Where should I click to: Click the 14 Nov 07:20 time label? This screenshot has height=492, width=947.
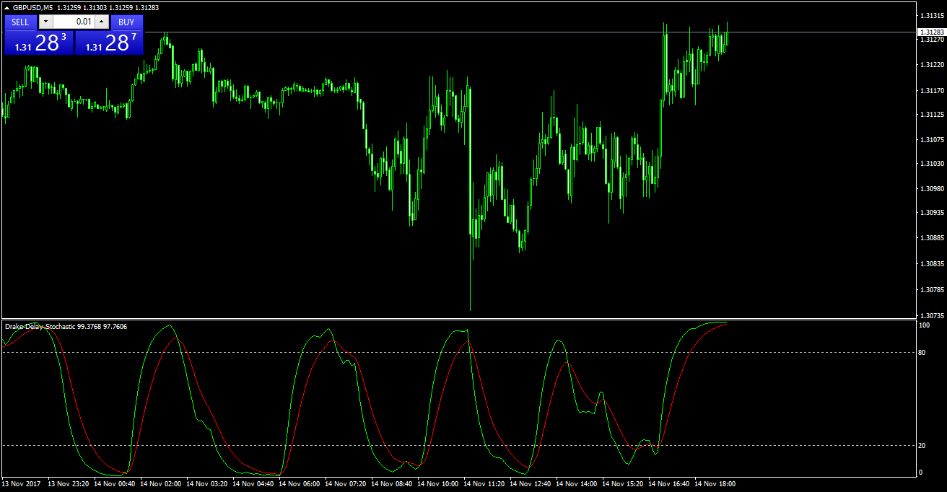click(346, 484)
